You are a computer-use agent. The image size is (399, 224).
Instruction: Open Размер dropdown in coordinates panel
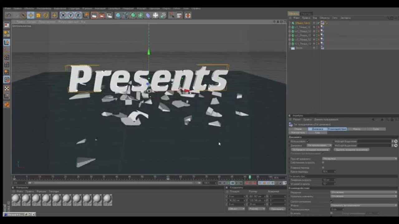[257, 209]
